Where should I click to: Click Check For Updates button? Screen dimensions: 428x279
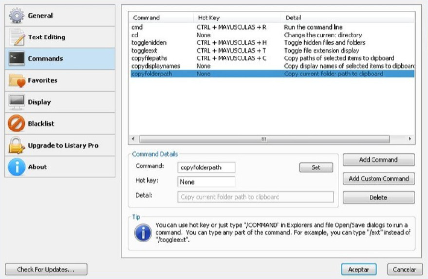pos(46,269)
